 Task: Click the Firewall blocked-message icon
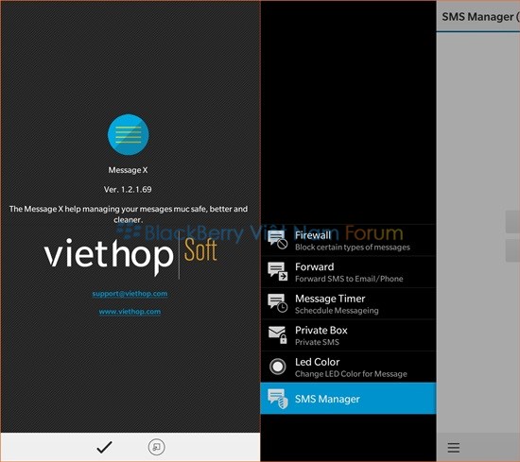pos(278,240)
